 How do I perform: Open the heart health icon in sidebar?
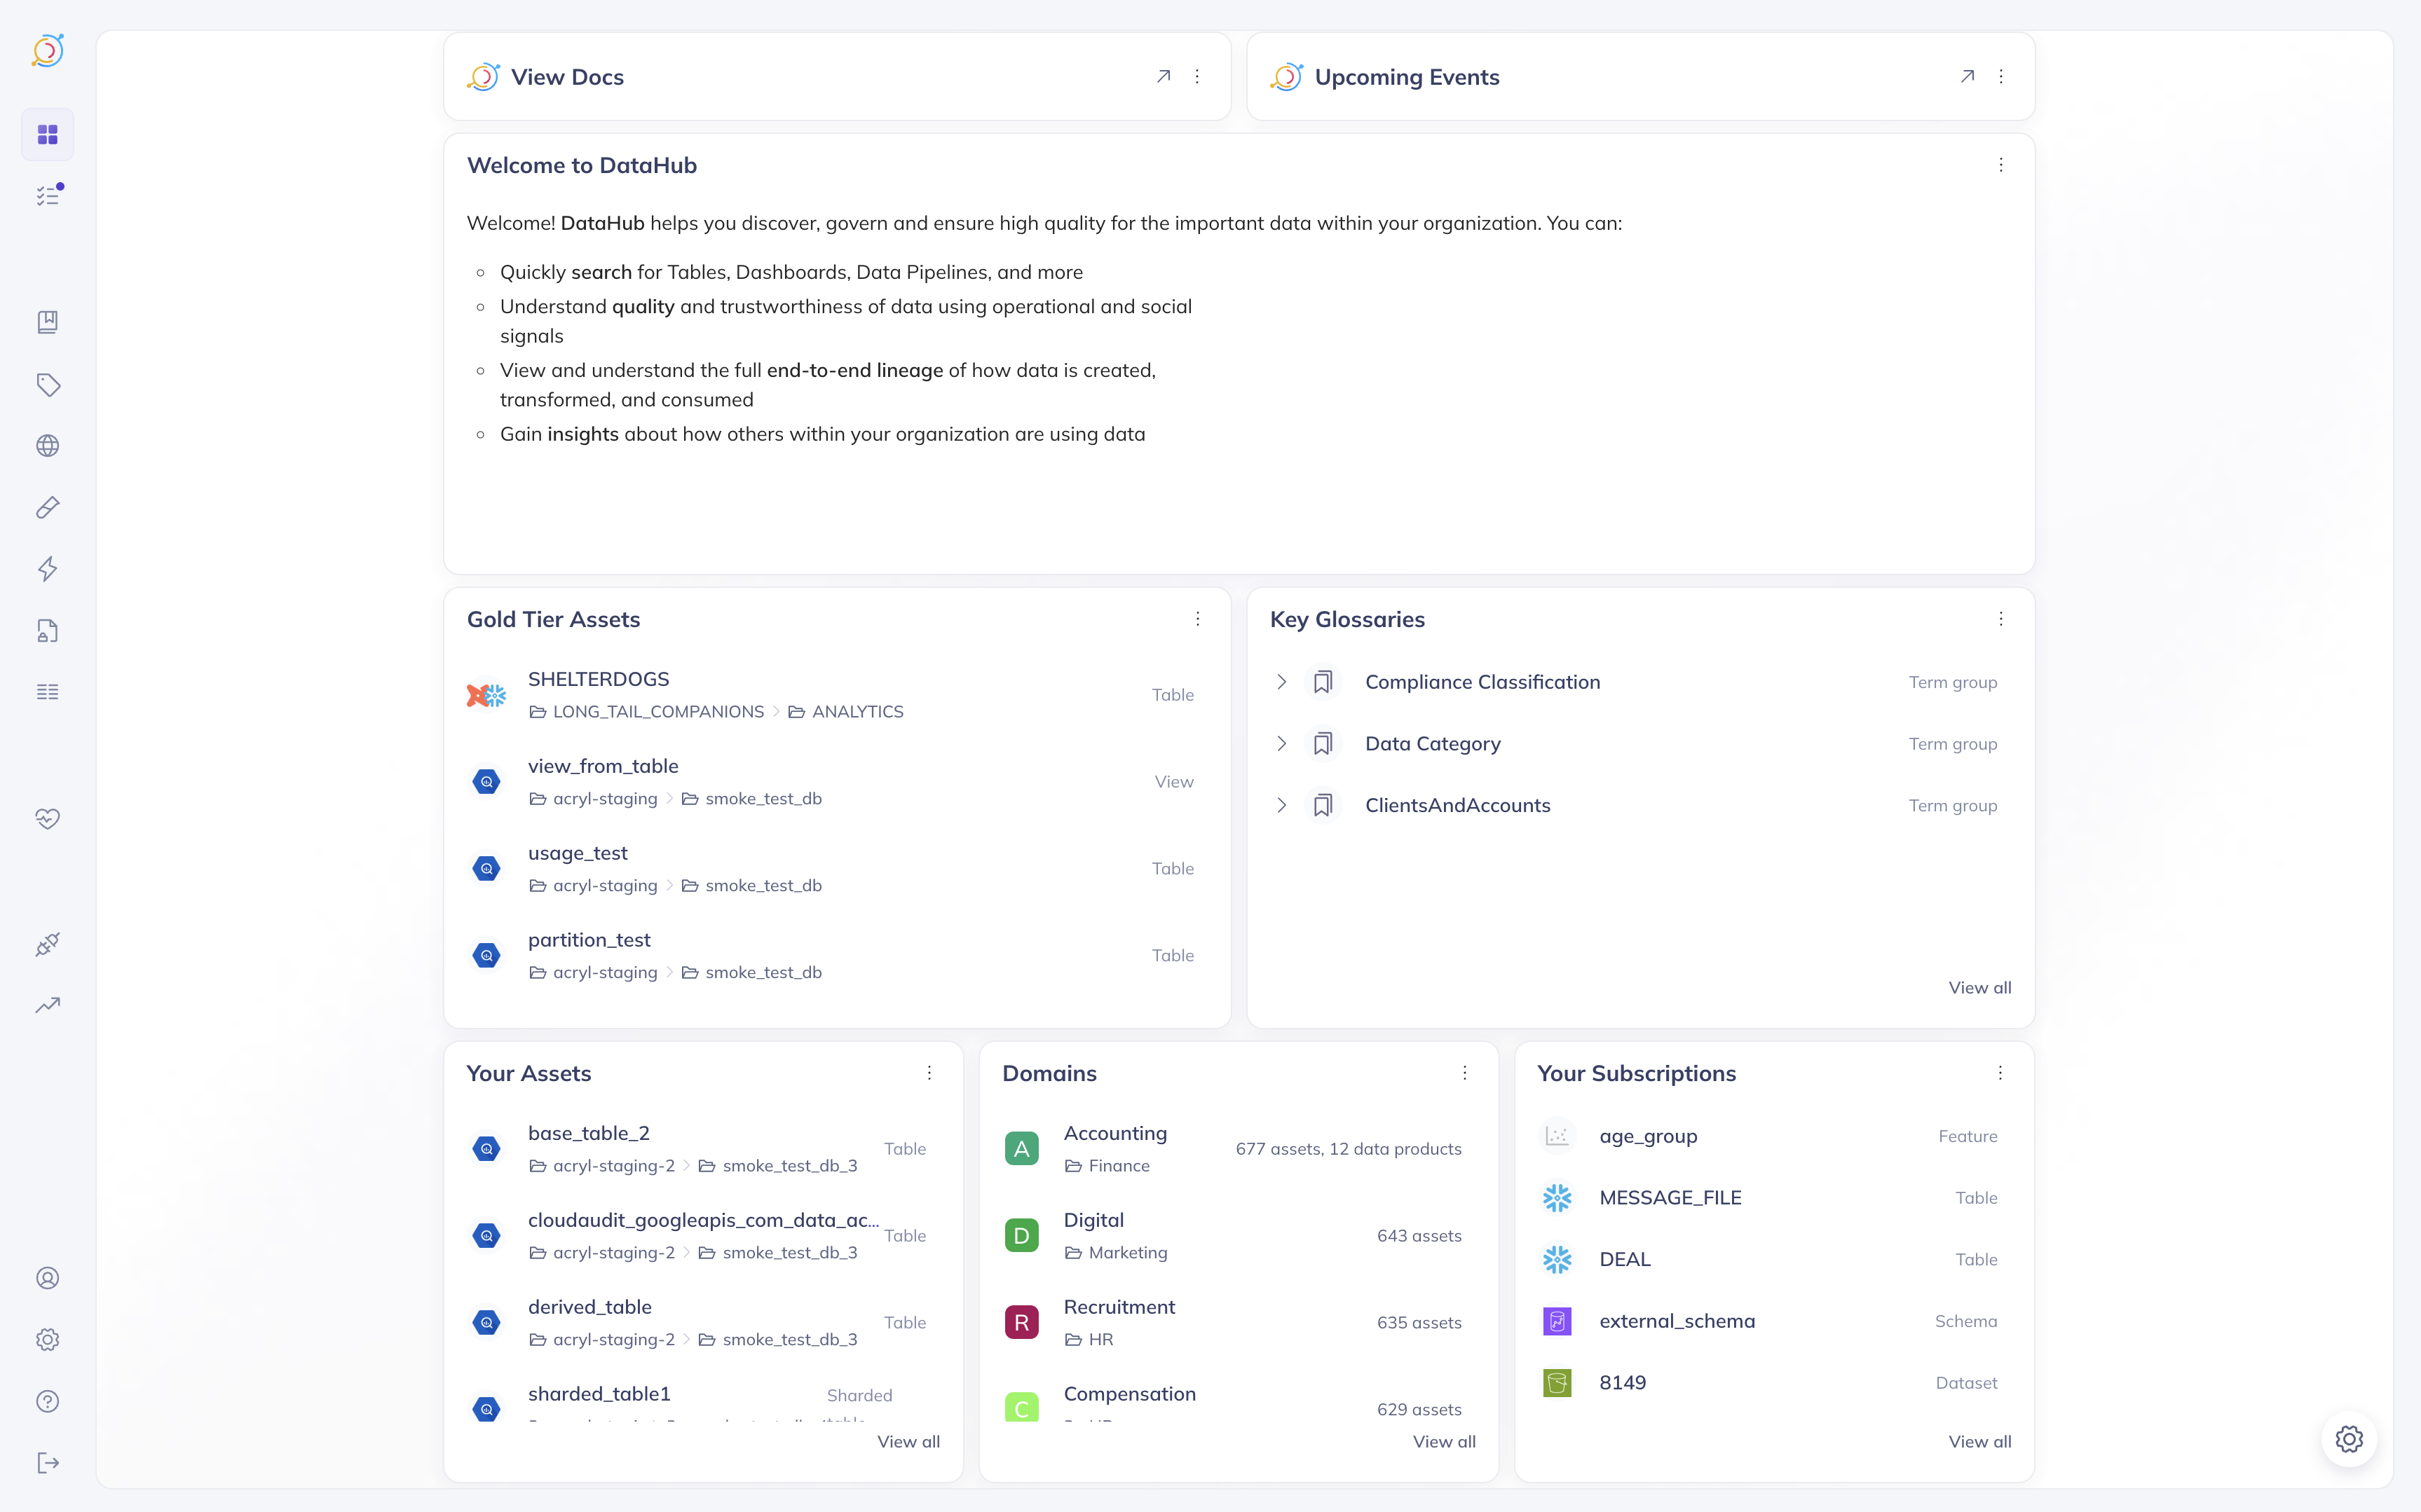(47, 819)
